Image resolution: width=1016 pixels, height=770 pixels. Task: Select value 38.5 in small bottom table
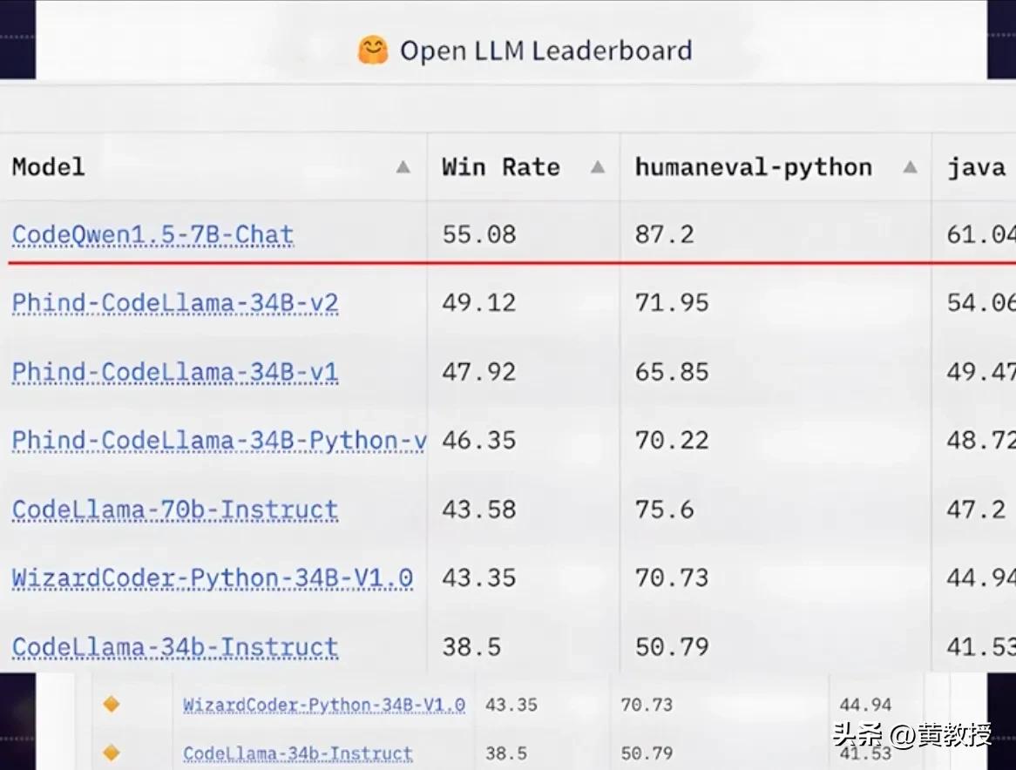pos(506,753)
